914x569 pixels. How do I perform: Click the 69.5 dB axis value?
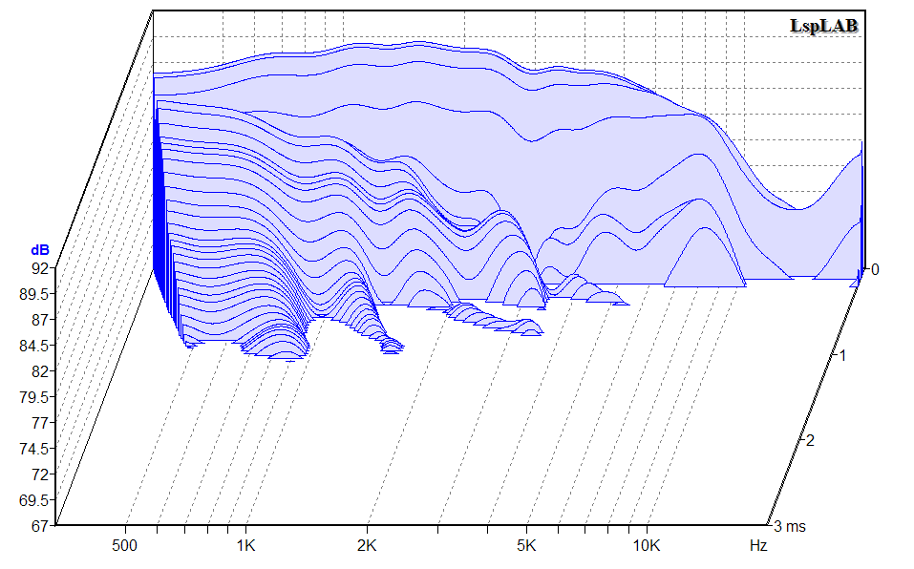(x=34, y=500)
